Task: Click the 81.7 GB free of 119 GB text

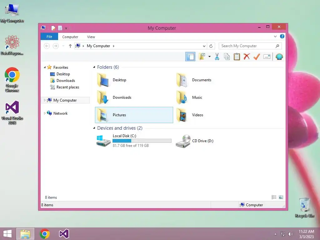Action: tap(131, 146)
